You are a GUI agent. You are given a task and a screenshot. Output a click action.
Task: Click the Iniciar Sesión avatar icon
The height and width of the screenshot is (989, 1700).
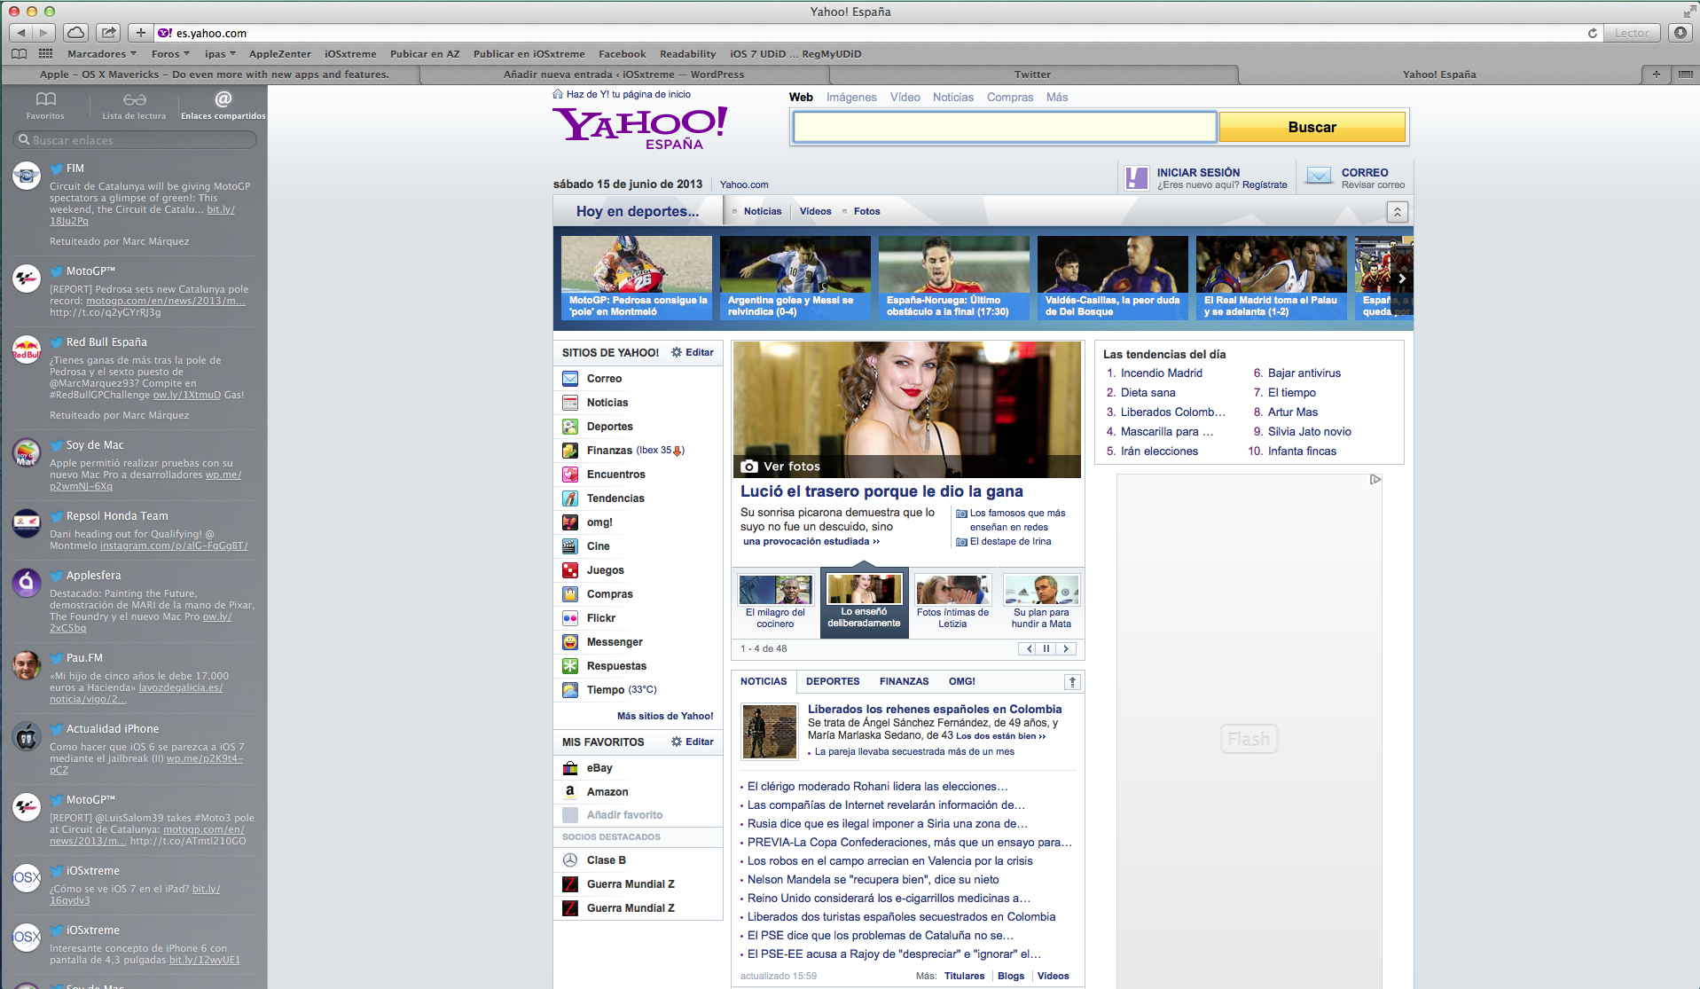1136,177
